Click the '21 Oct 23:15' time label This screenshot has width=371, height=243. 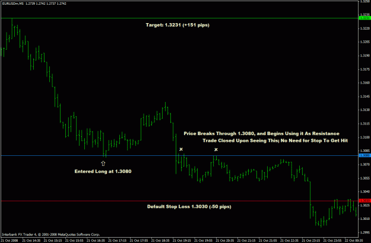click(x=311, y=241)
